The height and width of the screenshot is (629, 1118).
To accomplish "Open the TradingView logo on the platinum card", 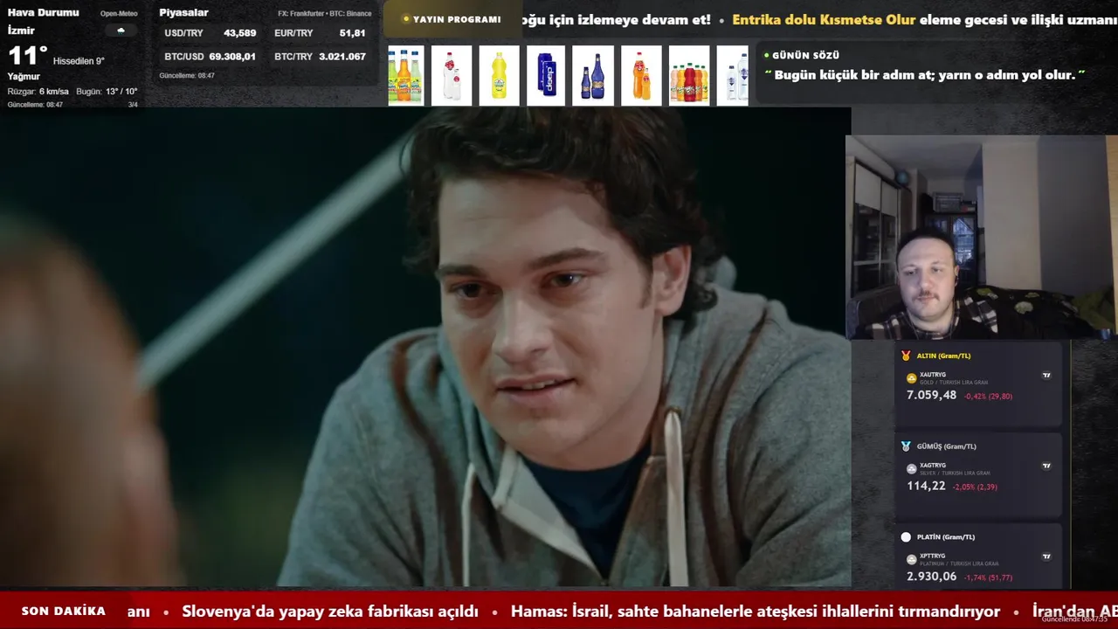I will coord(1046,556).
